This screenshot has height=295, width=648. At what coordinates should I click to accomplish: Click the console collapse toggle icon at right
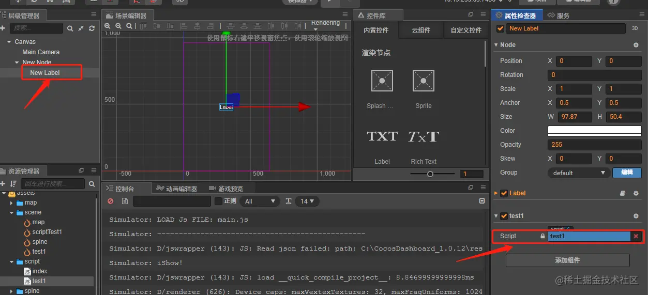point(482,201)
